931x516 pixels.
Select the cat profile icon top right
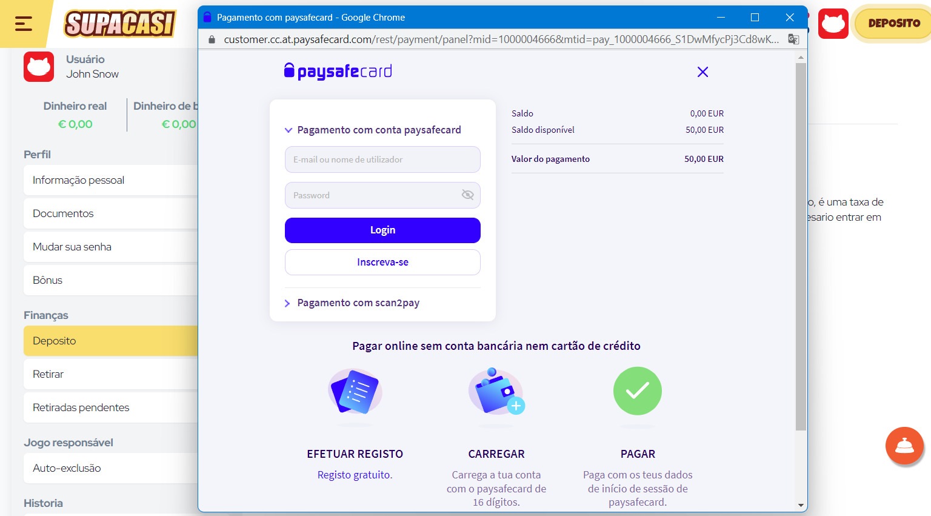(x=833, y=24)
